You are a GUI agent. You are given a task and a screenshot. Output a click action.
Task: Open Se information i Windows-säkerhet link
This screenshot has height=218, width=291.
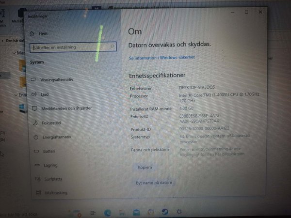pyautogui.click(x=162, y=57)
